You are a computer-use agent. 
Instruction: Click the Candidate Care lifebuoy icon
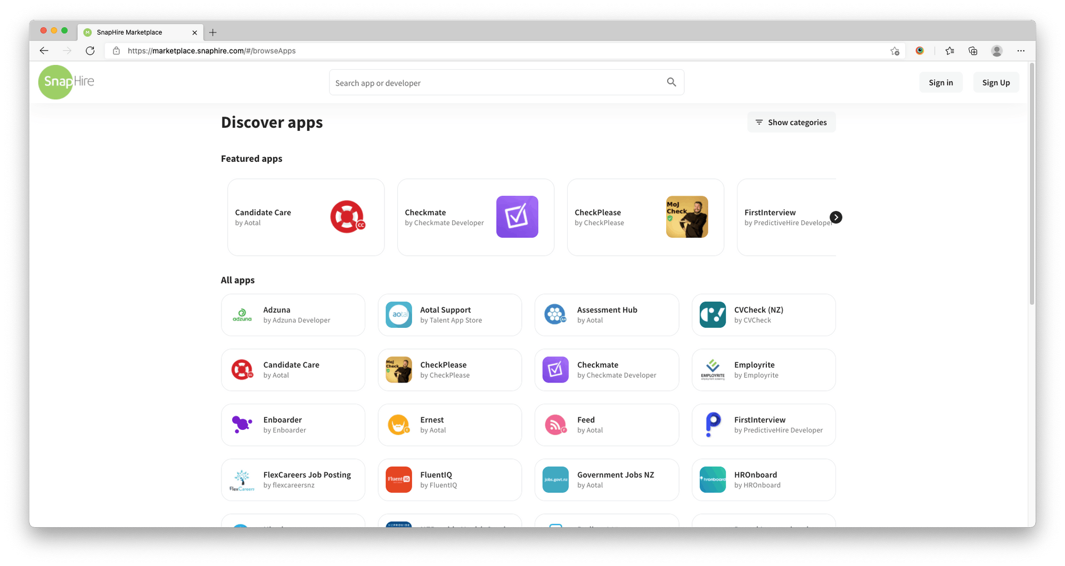(x=347, y=217)
